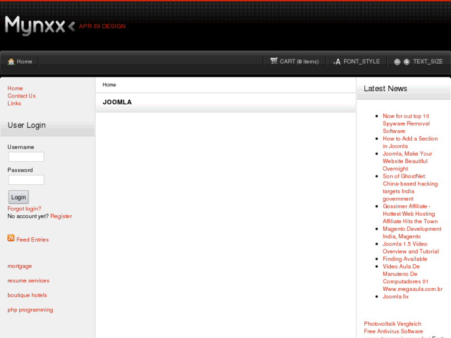
Task: Click the Register link
Action: coord(61,216)
